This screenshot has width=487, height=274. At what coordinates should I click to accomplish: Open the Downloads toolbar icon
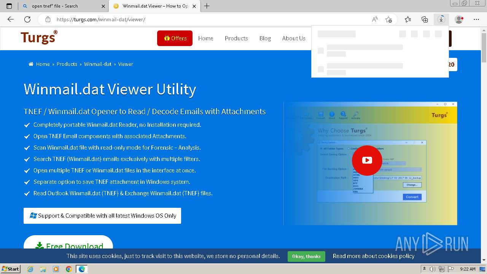click(x=441, y=19)
